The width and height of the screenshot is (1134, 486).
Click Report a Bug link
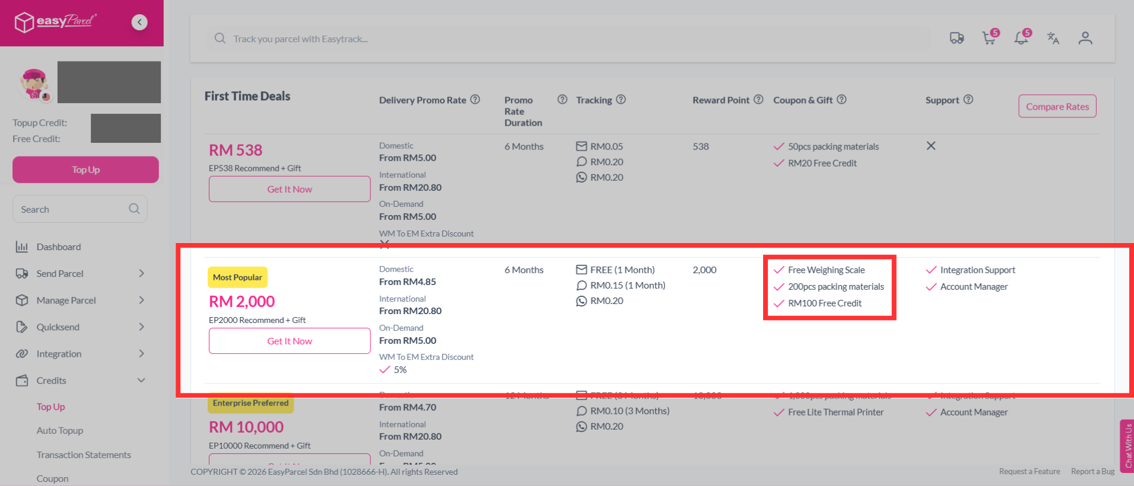coord(1093,471)
